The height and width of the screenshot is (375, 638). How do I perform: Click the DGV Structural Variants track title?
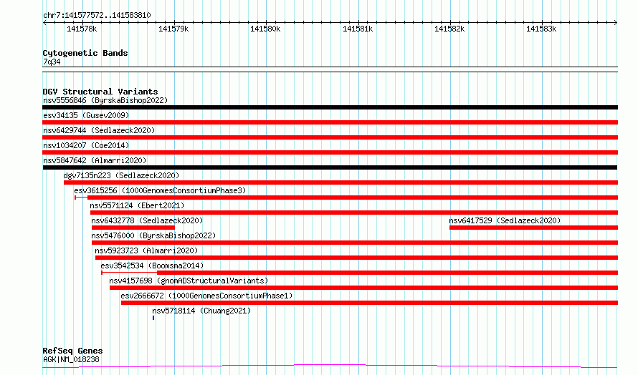click(x=100, y=92)
